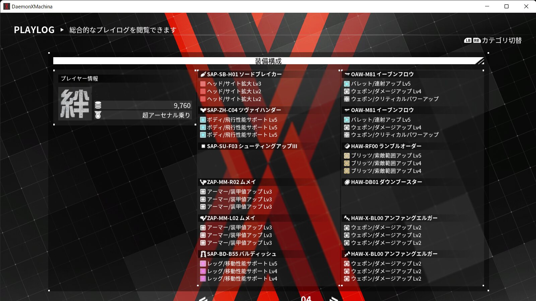Select the HAW-RF00 ランブルオーダー header
536x301 pixels.
386,146
